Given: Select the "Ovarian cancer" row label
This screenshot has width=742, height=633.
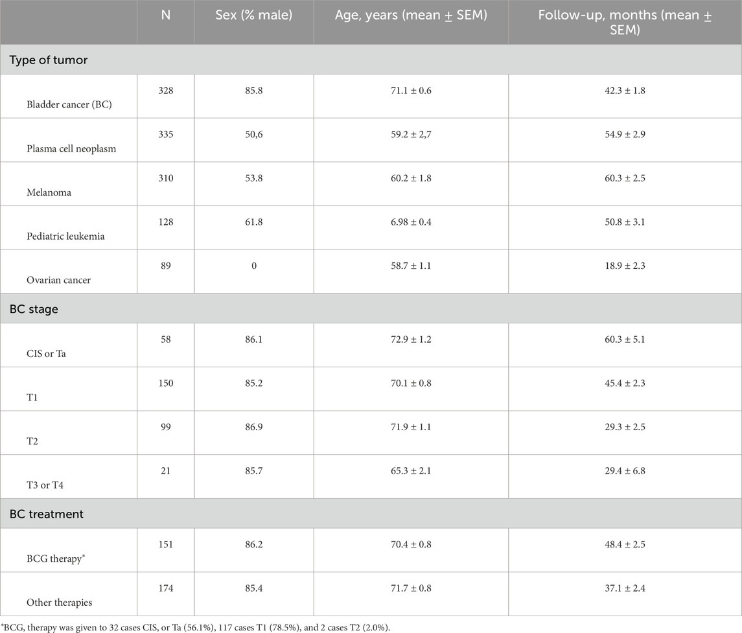Looking at the screenshot, I should point(59,280).
